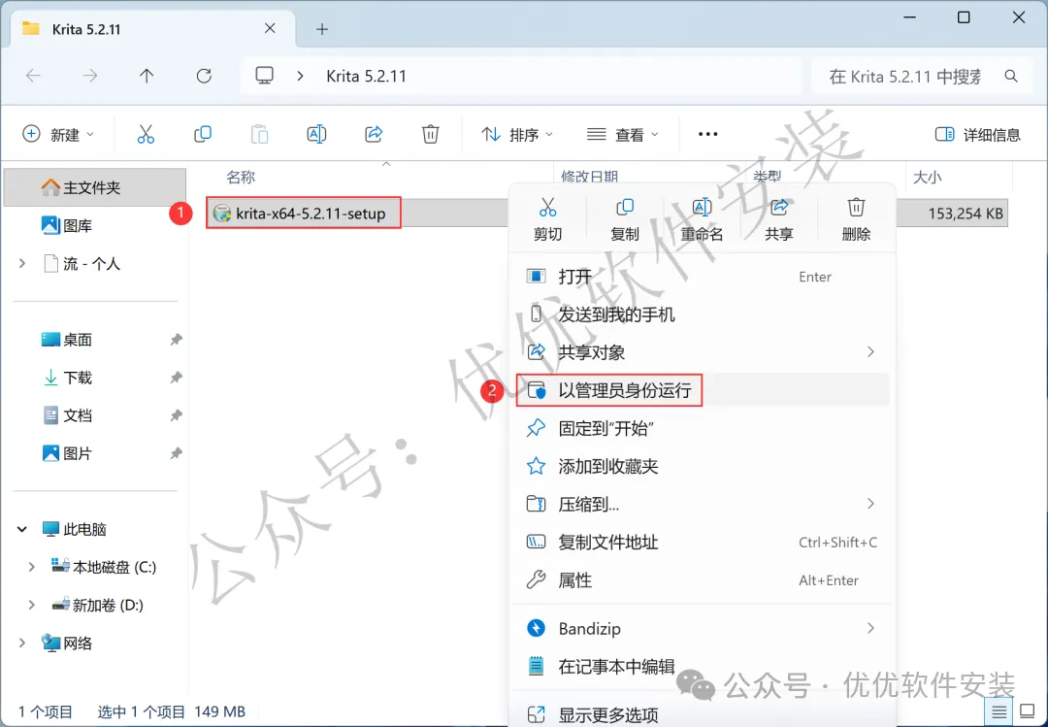Click the search magnifier icon

point(1011,77)
